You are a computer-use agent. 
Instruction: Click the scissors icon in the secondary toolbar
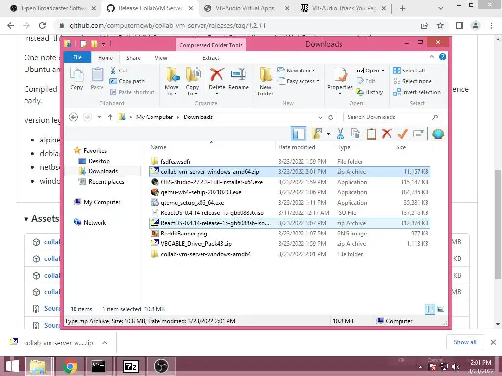coord(340,134)
